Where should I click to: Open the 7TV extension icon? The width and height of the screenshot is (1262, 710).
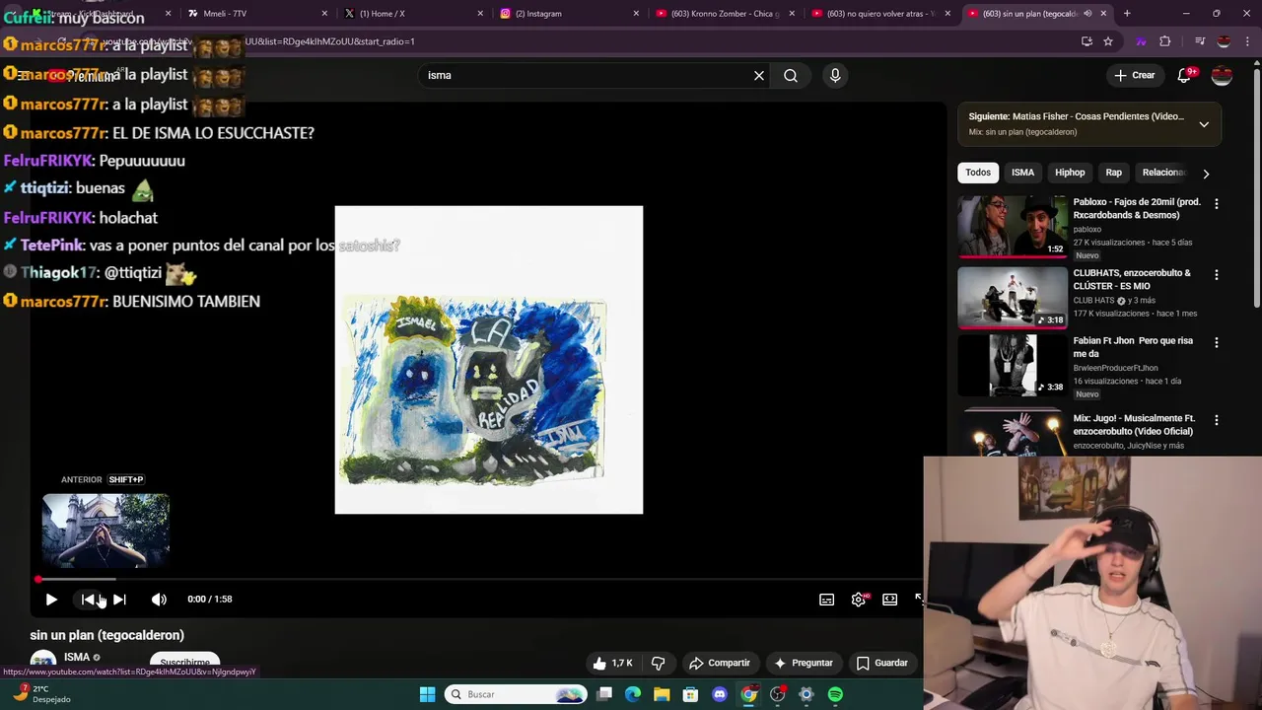1142,41
